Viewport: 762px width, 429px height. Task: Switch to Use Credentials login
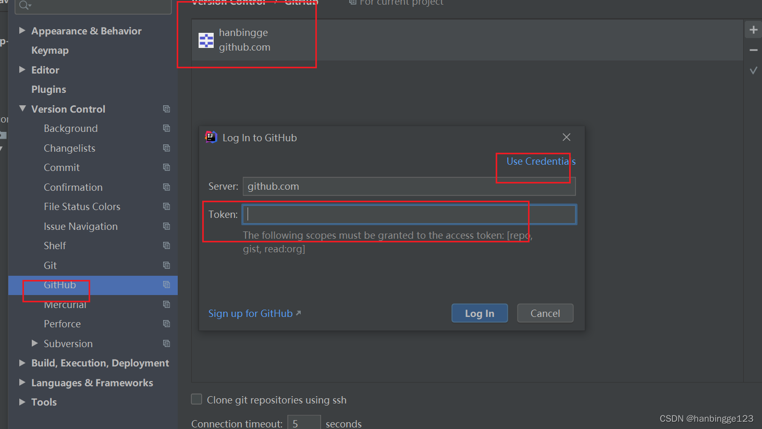[x=541, y=162]
